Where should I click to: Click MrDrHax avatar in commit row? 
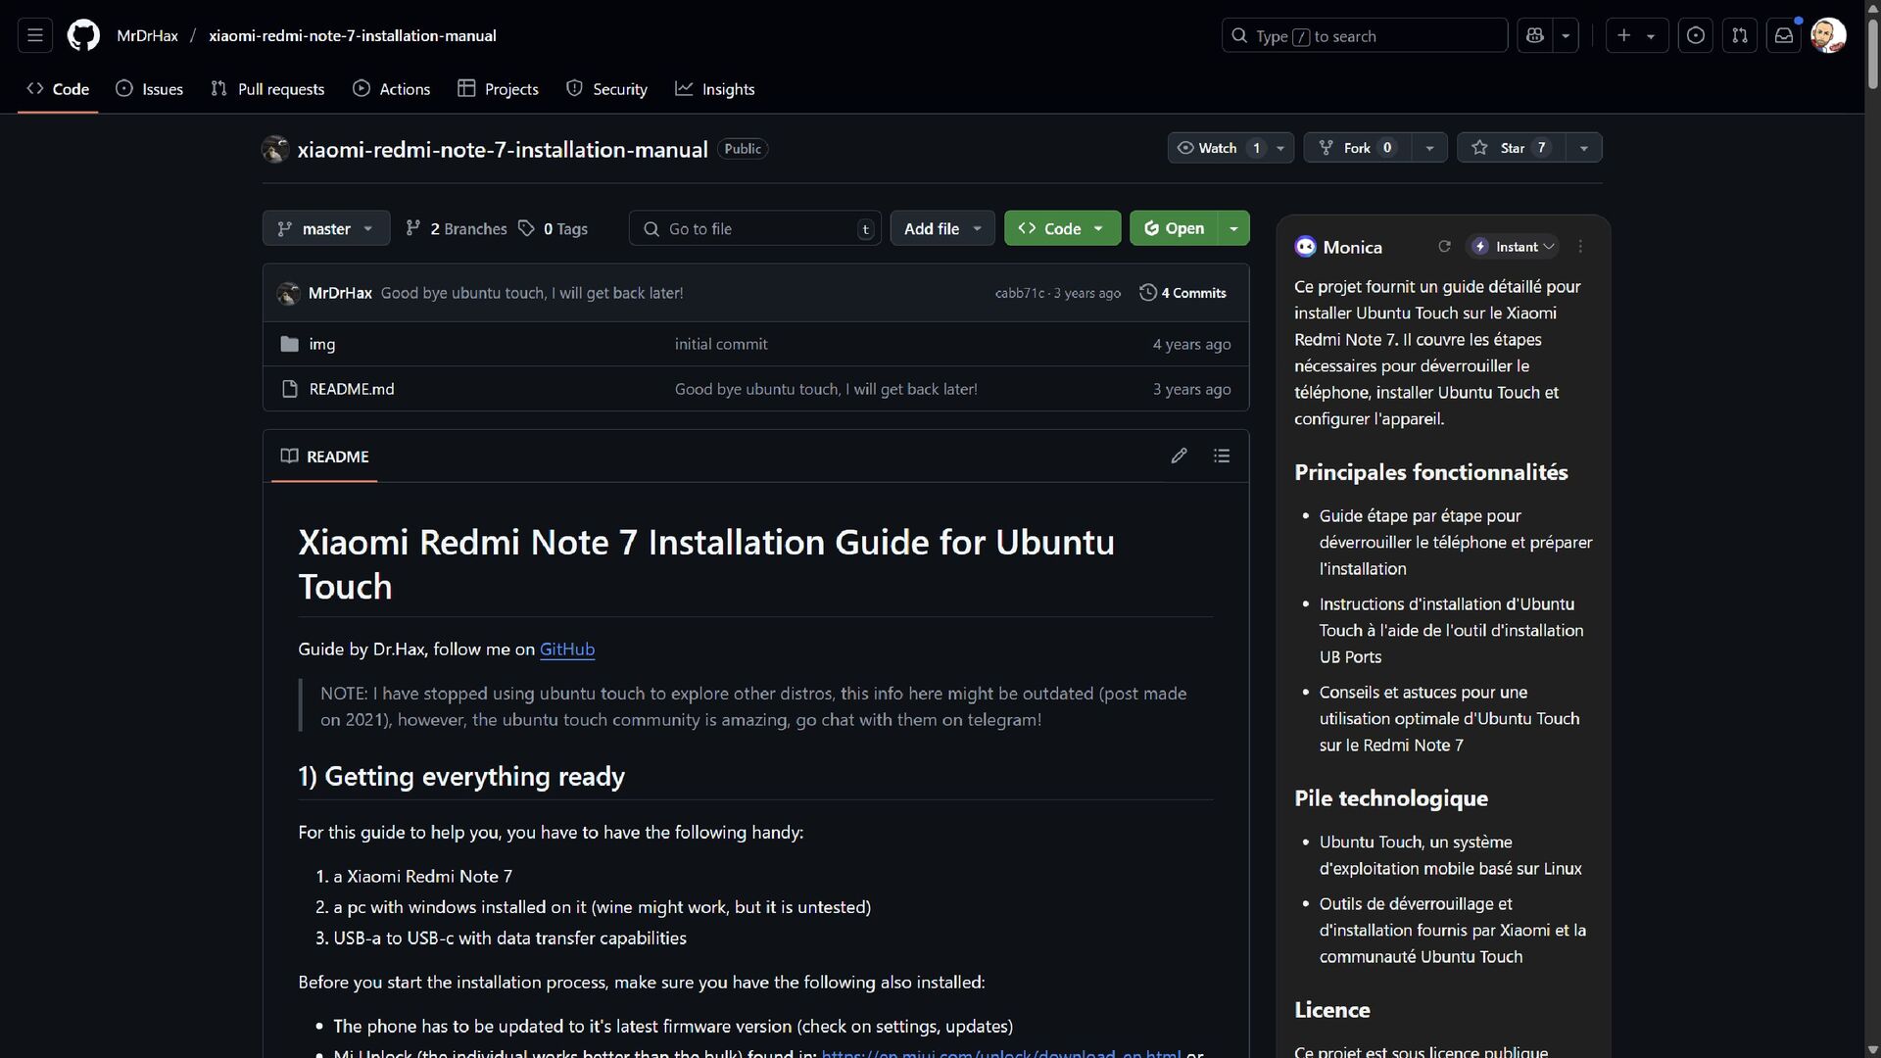[288, 293]
